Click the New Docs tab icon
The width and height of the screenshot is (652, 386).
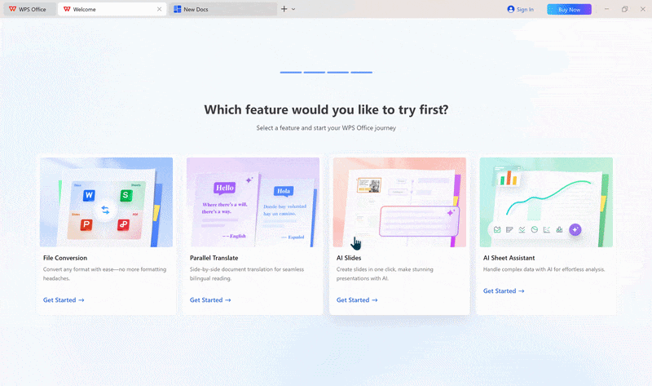[x=177, y=9]
